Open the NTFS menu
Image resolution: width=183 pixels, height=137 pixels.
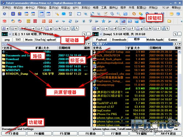click(76, 8)
